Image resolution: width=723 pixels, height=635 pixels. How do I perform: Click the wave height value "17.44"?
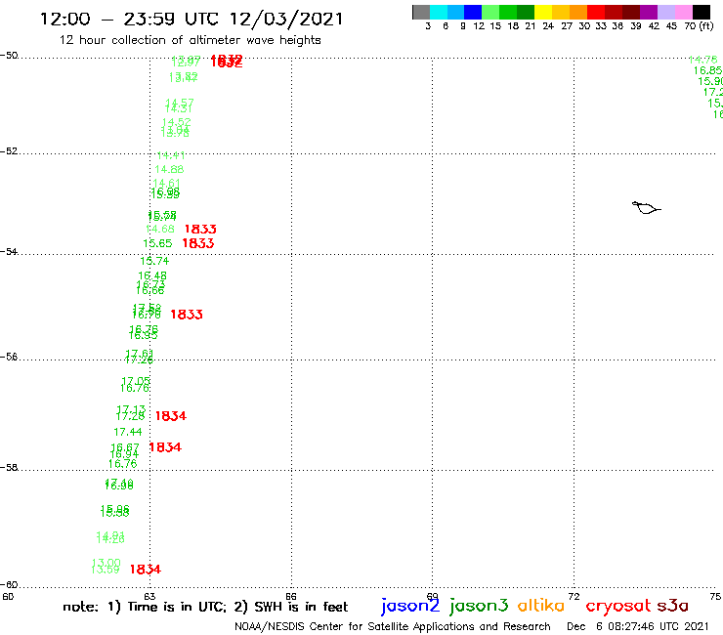pos(128,432)
